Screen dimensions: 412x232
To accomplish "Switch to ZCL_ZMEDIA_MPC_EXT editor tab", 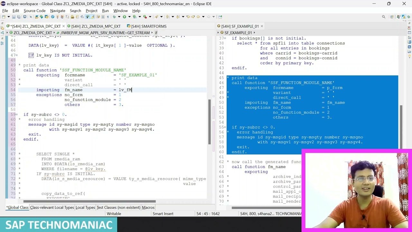I will pyautogui.click(x=93, y=26).
